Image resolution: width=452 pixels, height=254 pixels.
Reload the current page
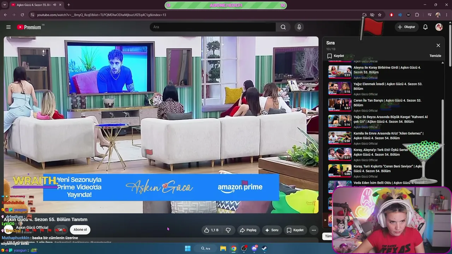[22, 15]
